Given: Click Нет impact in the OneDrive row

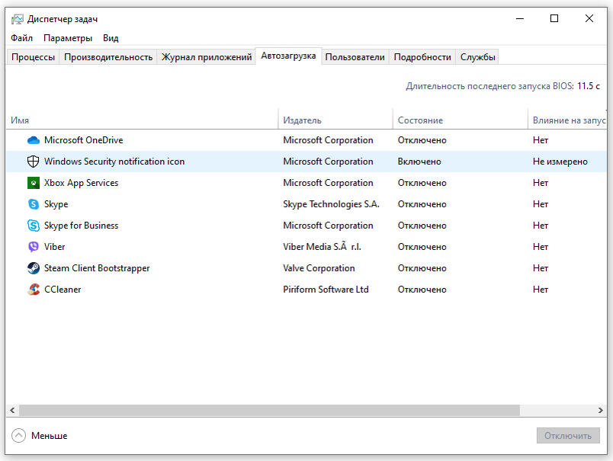Looking at the screenshot, I should click(541, 140).
